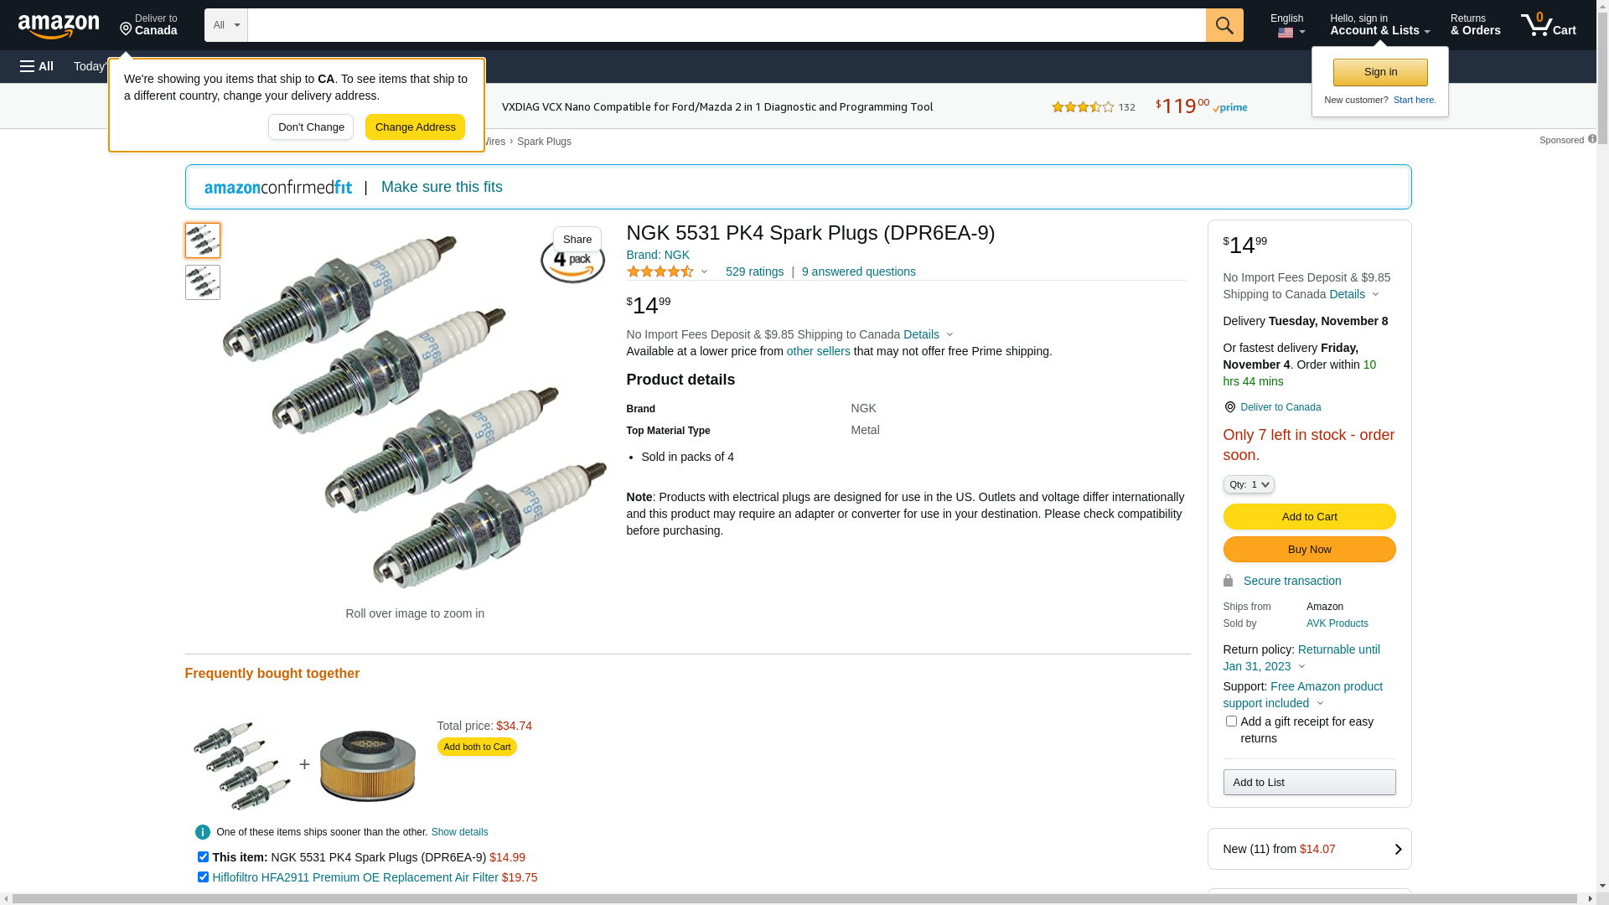Expand the Account & Lists menu

pyautogui.click(x=1379, y=25)
